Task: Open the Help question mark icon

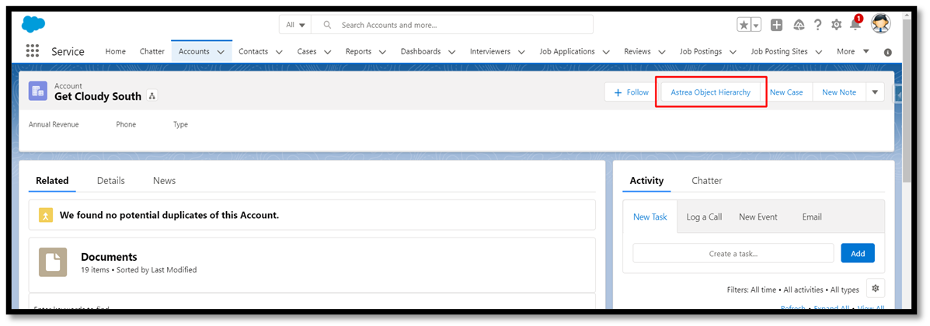Action: (x=818, y=25)
